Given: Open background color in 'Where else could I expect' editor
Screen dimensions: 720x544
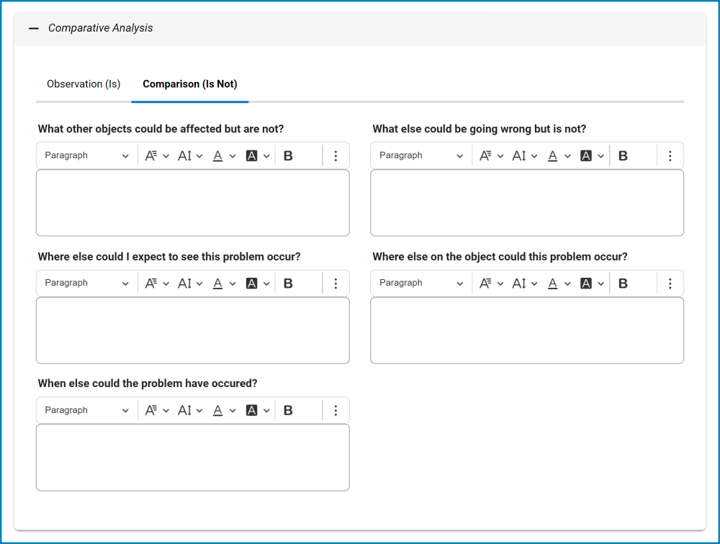Looking at the screenshot, I should click(257, 284).
